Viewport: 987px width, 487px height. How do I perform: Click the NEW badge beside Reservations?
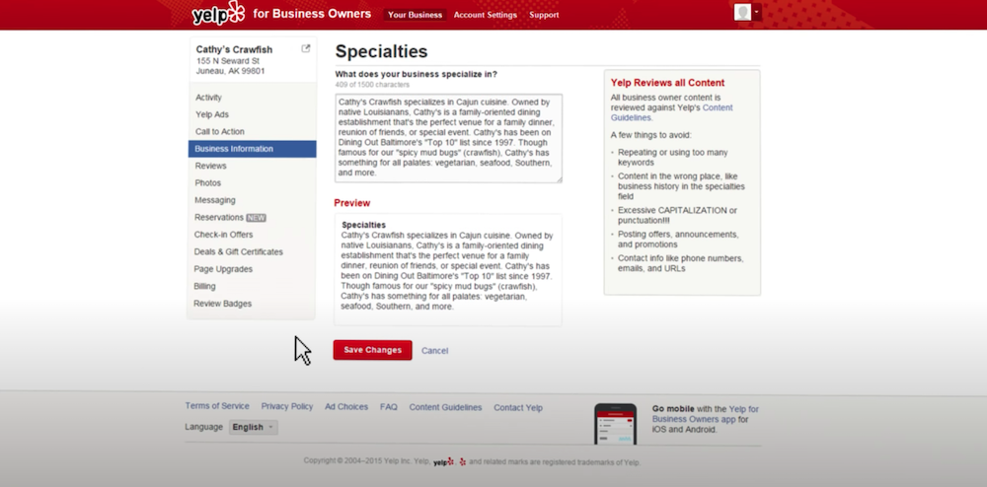pos(257,218)
